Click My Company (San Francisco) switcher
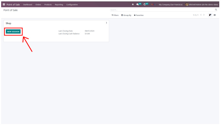The height and width of the screenshot is (131, 221). tap(170, 5)
